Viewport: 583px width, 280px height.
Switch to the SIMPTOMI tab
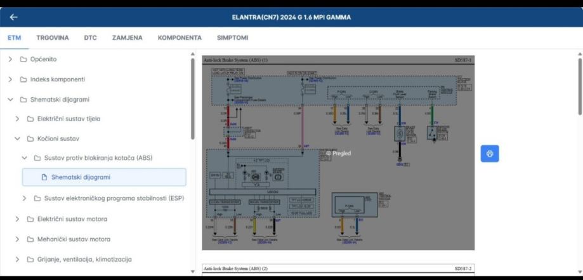[232, 37]
